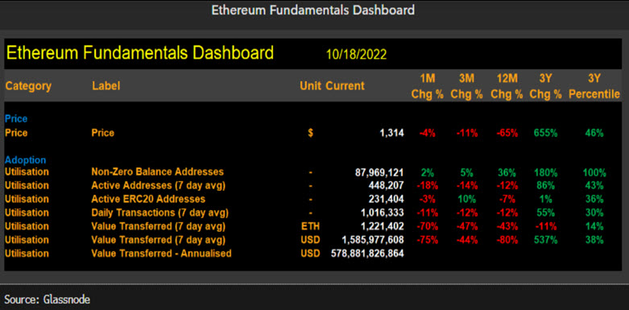This screenshot has width=629, height=310.
Task: Click Price percentile 46%
Action: click(594, 133)
